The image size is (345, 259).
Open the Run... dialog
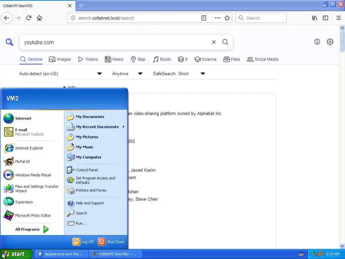point(96,223)
